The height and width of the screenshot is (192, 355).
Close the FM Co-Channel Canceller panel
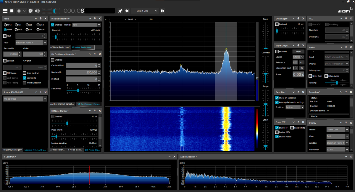(x=100, y=54)
